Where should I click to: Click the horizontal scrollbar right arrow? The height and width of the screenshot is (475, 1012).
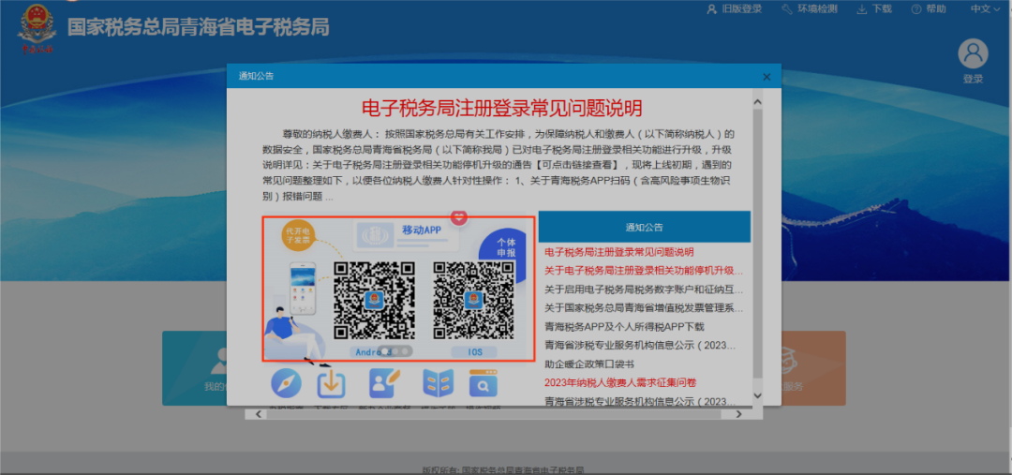(x=740, y=414)
